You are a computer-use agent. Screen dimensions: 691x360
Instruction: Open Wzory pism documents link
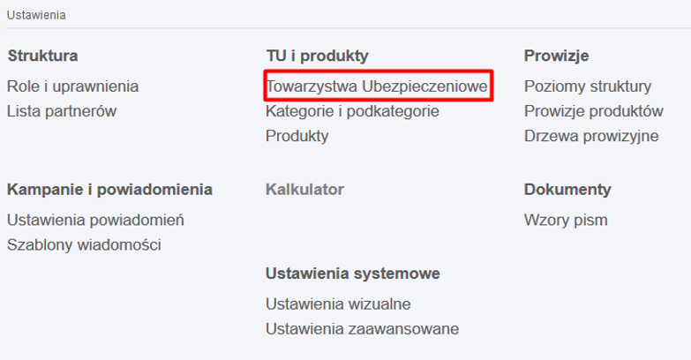566,220
